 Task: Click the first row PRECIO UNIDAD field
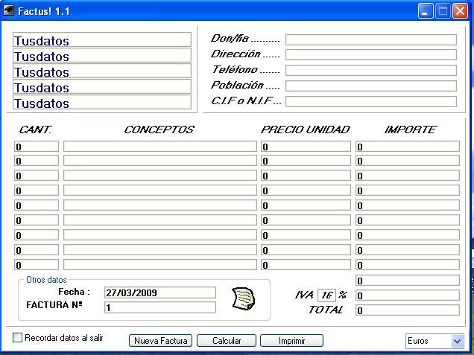pyautogui.click(x=306, y=147)
